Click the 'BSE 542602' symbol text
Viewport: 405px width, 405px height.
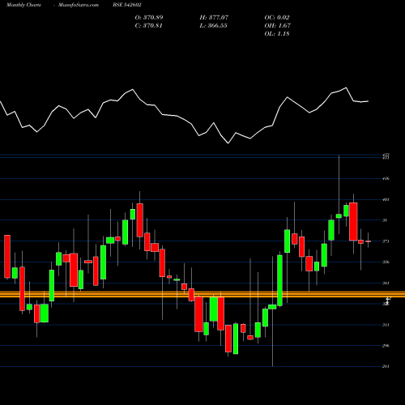click(127, 5)
